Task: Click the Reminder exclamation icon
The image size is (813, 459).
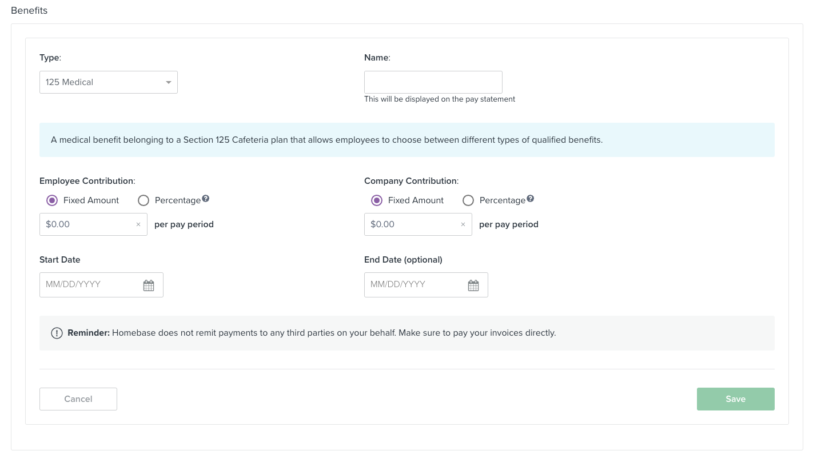Action: 57,333
